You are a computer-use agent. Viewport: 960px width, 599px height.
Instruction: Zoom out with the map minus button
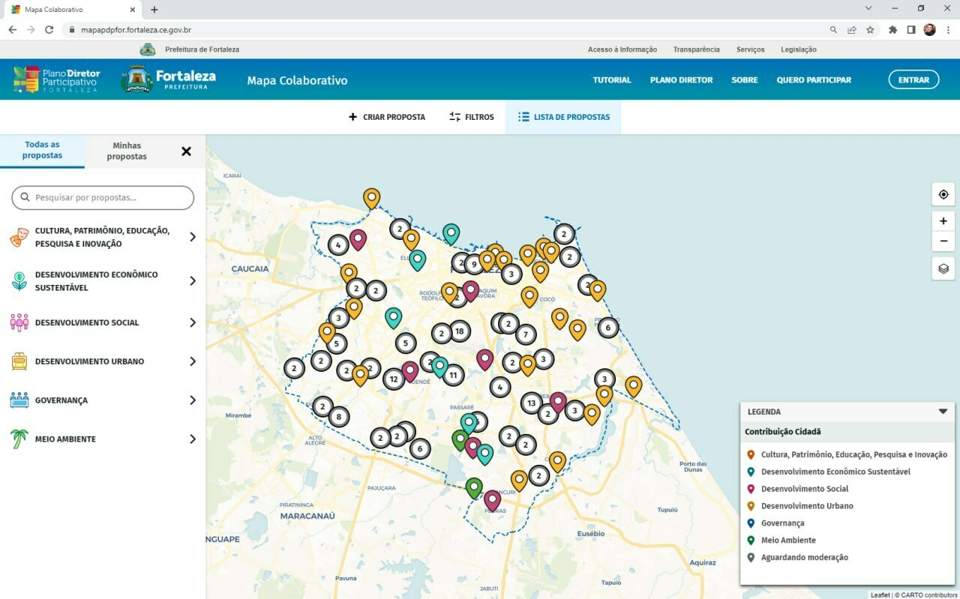click(943, 241)
